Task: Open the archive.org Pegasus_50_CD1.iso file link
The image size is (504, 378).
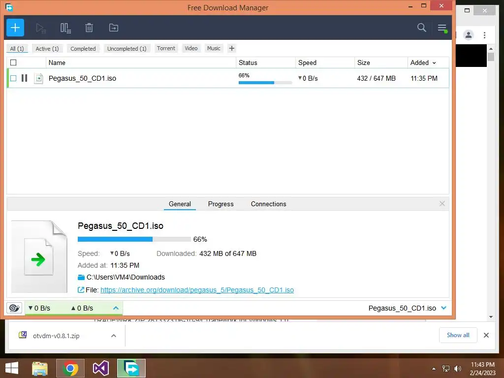Action: coord(197,290)
